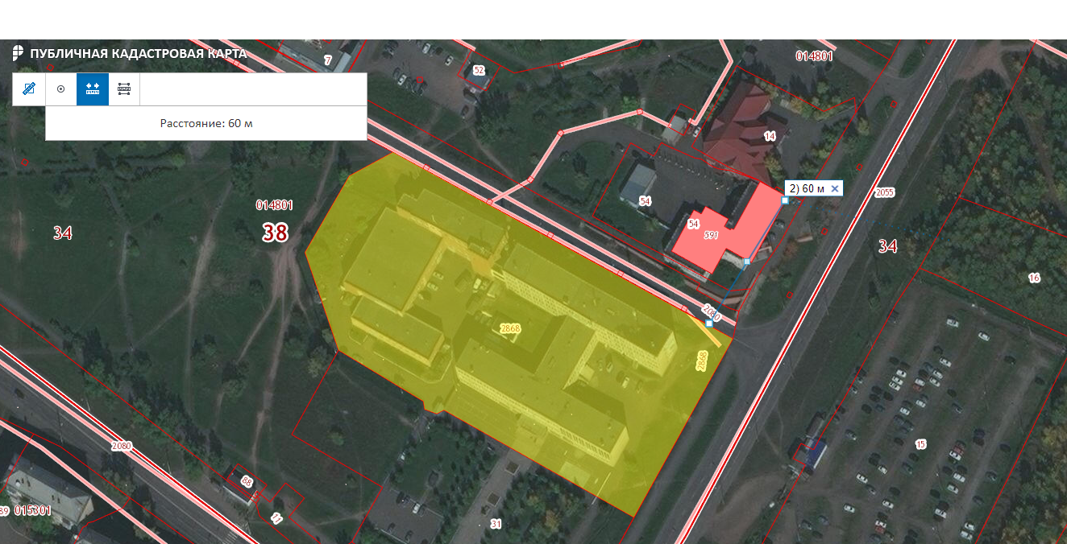Select the forest parcel labeled 16

point(1035,278)
